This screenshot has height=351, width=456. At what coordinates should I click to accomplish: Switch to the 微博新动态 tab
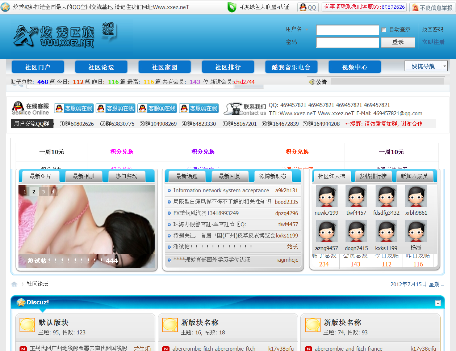273,176
